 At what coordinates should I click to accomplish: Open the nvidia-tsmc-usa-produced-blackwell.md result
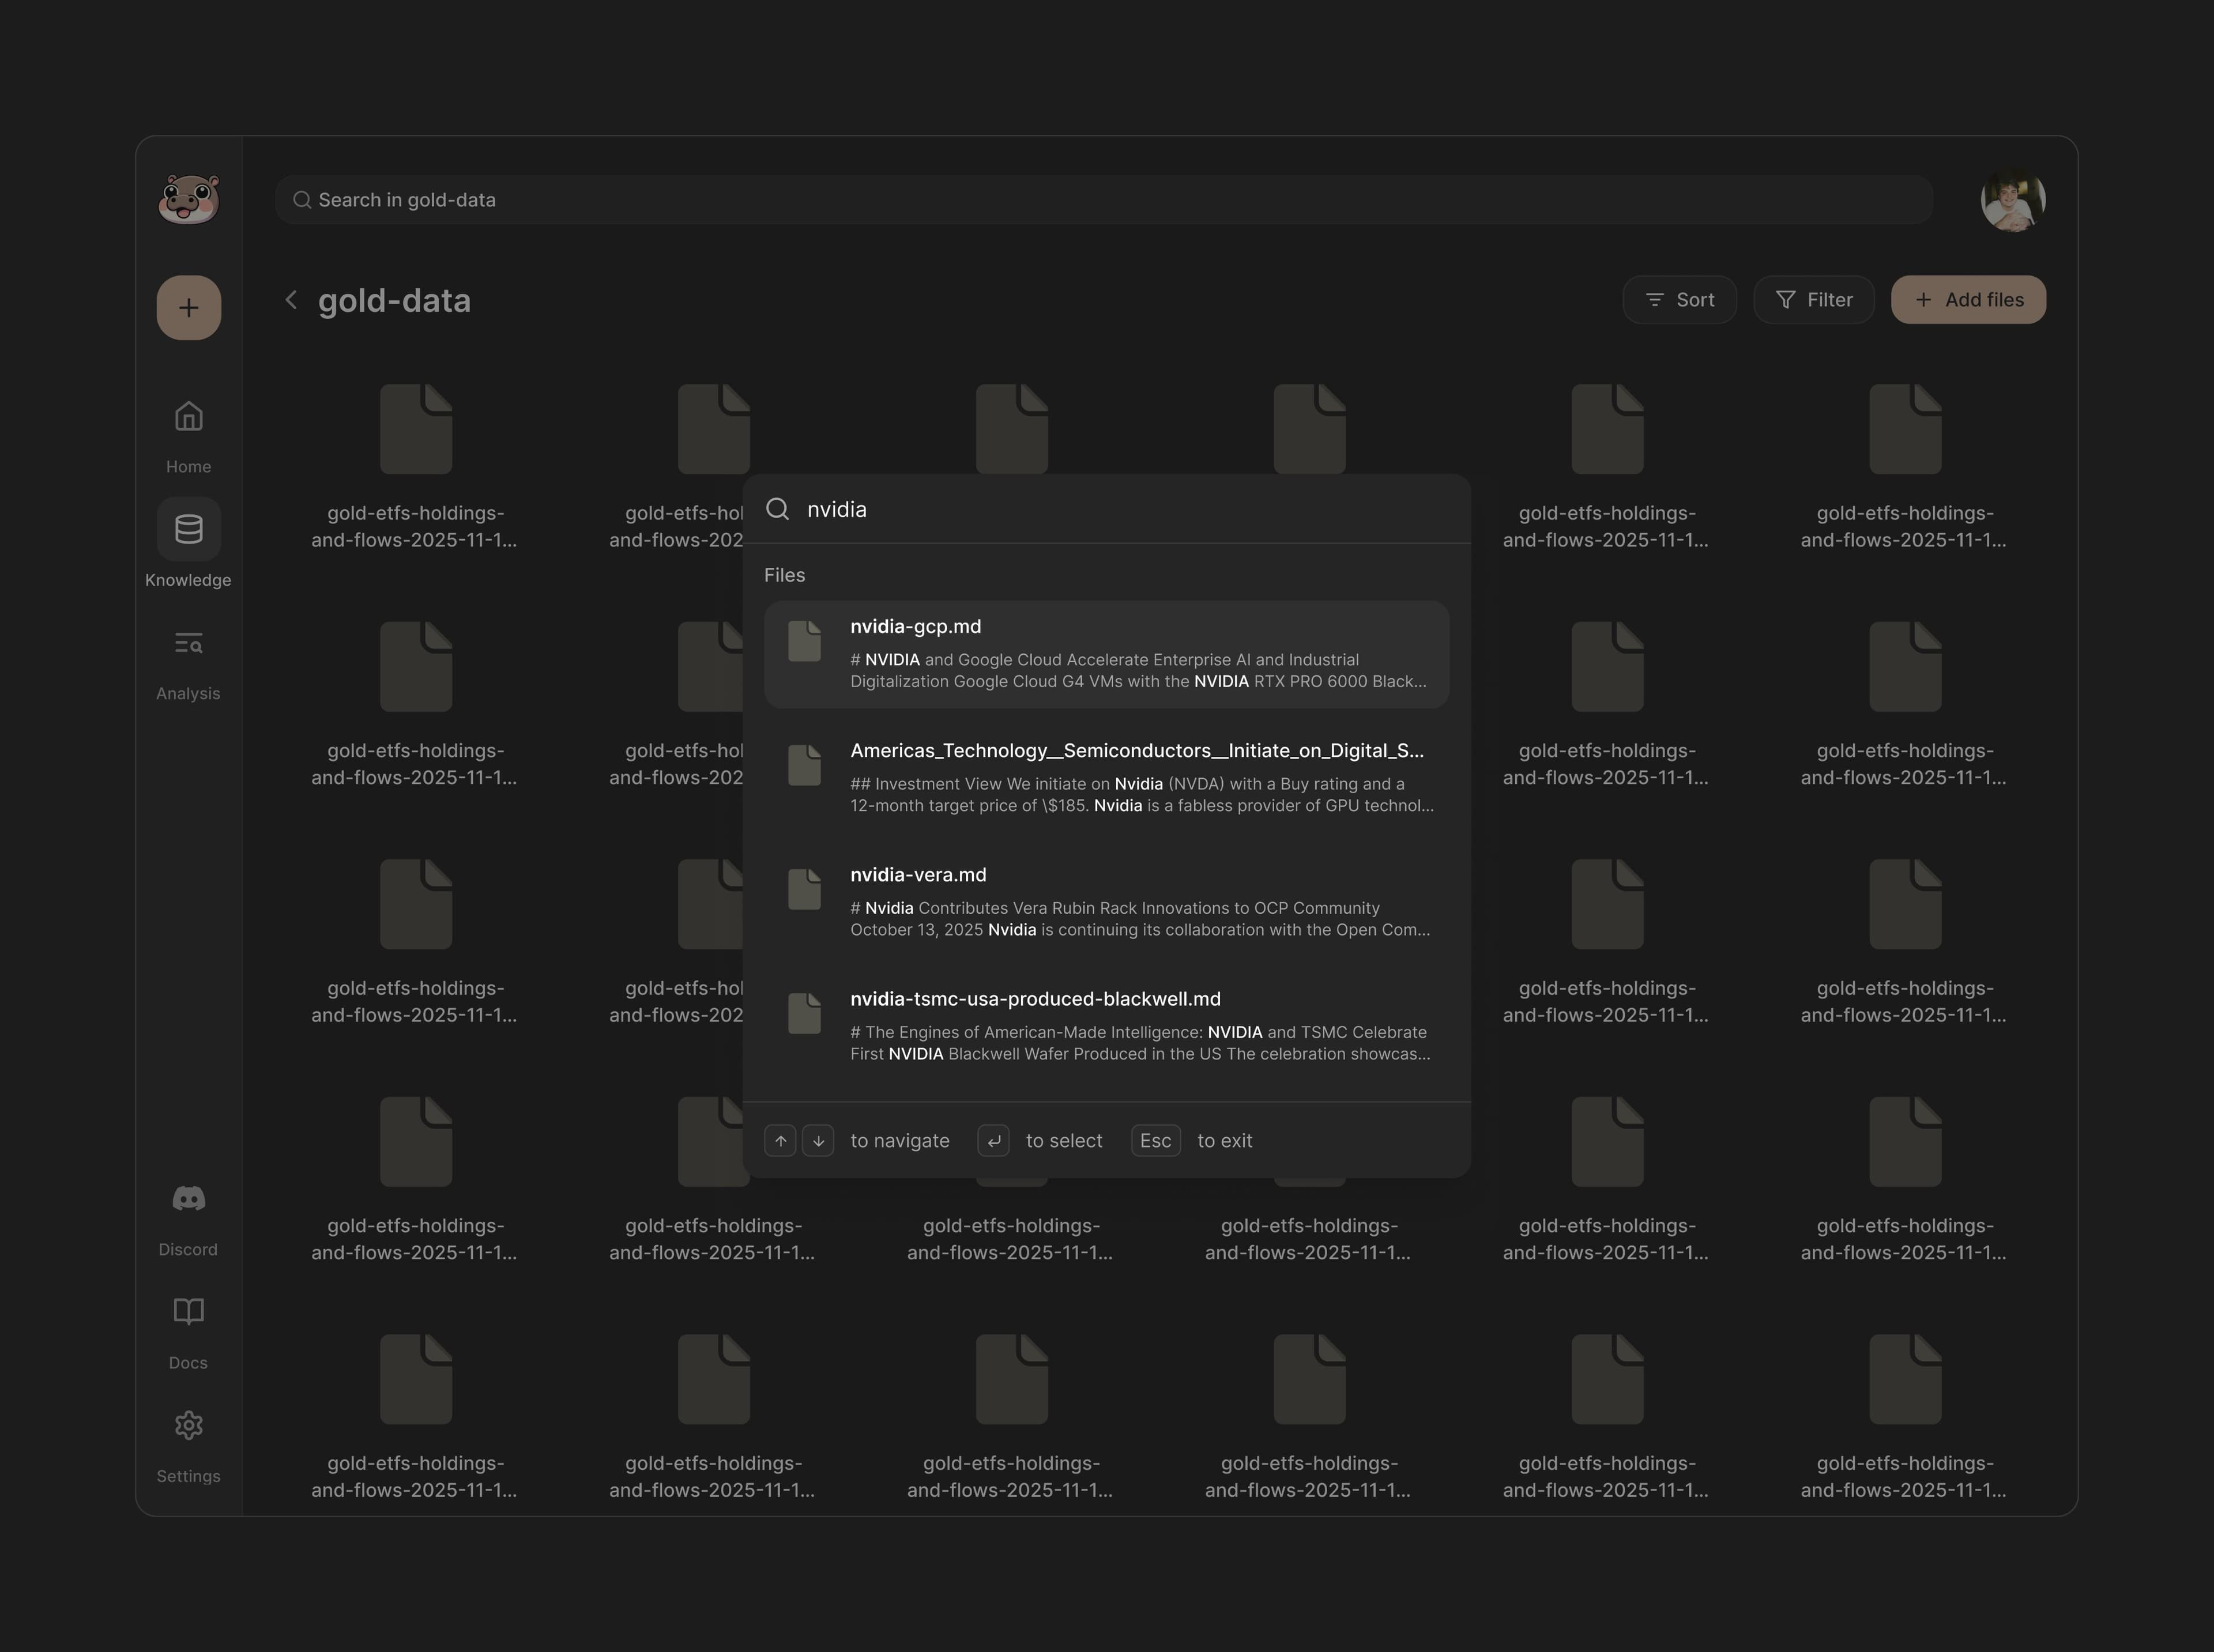tap(1106, 1027)
